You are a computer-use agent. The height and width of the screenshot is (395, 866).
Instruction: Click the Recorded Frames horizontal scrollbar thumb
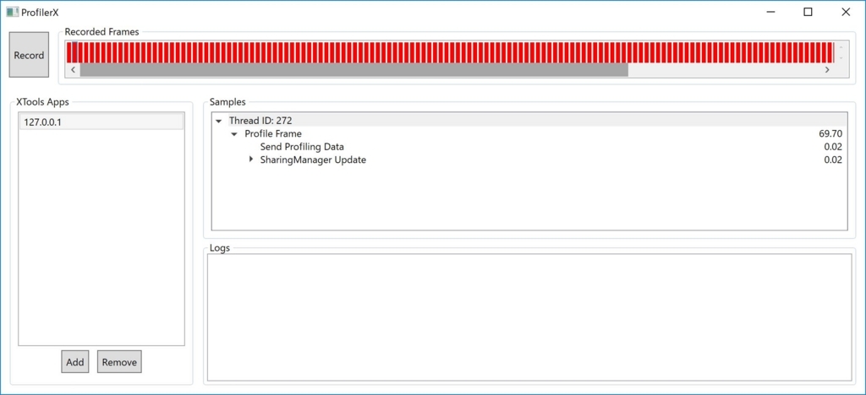pyautogui.click(x=354, y=70)
